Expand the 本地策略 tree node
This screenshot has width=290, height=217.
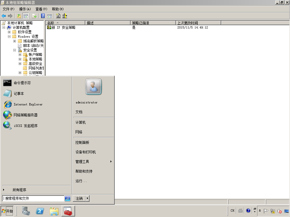click(x=20, y=59)
